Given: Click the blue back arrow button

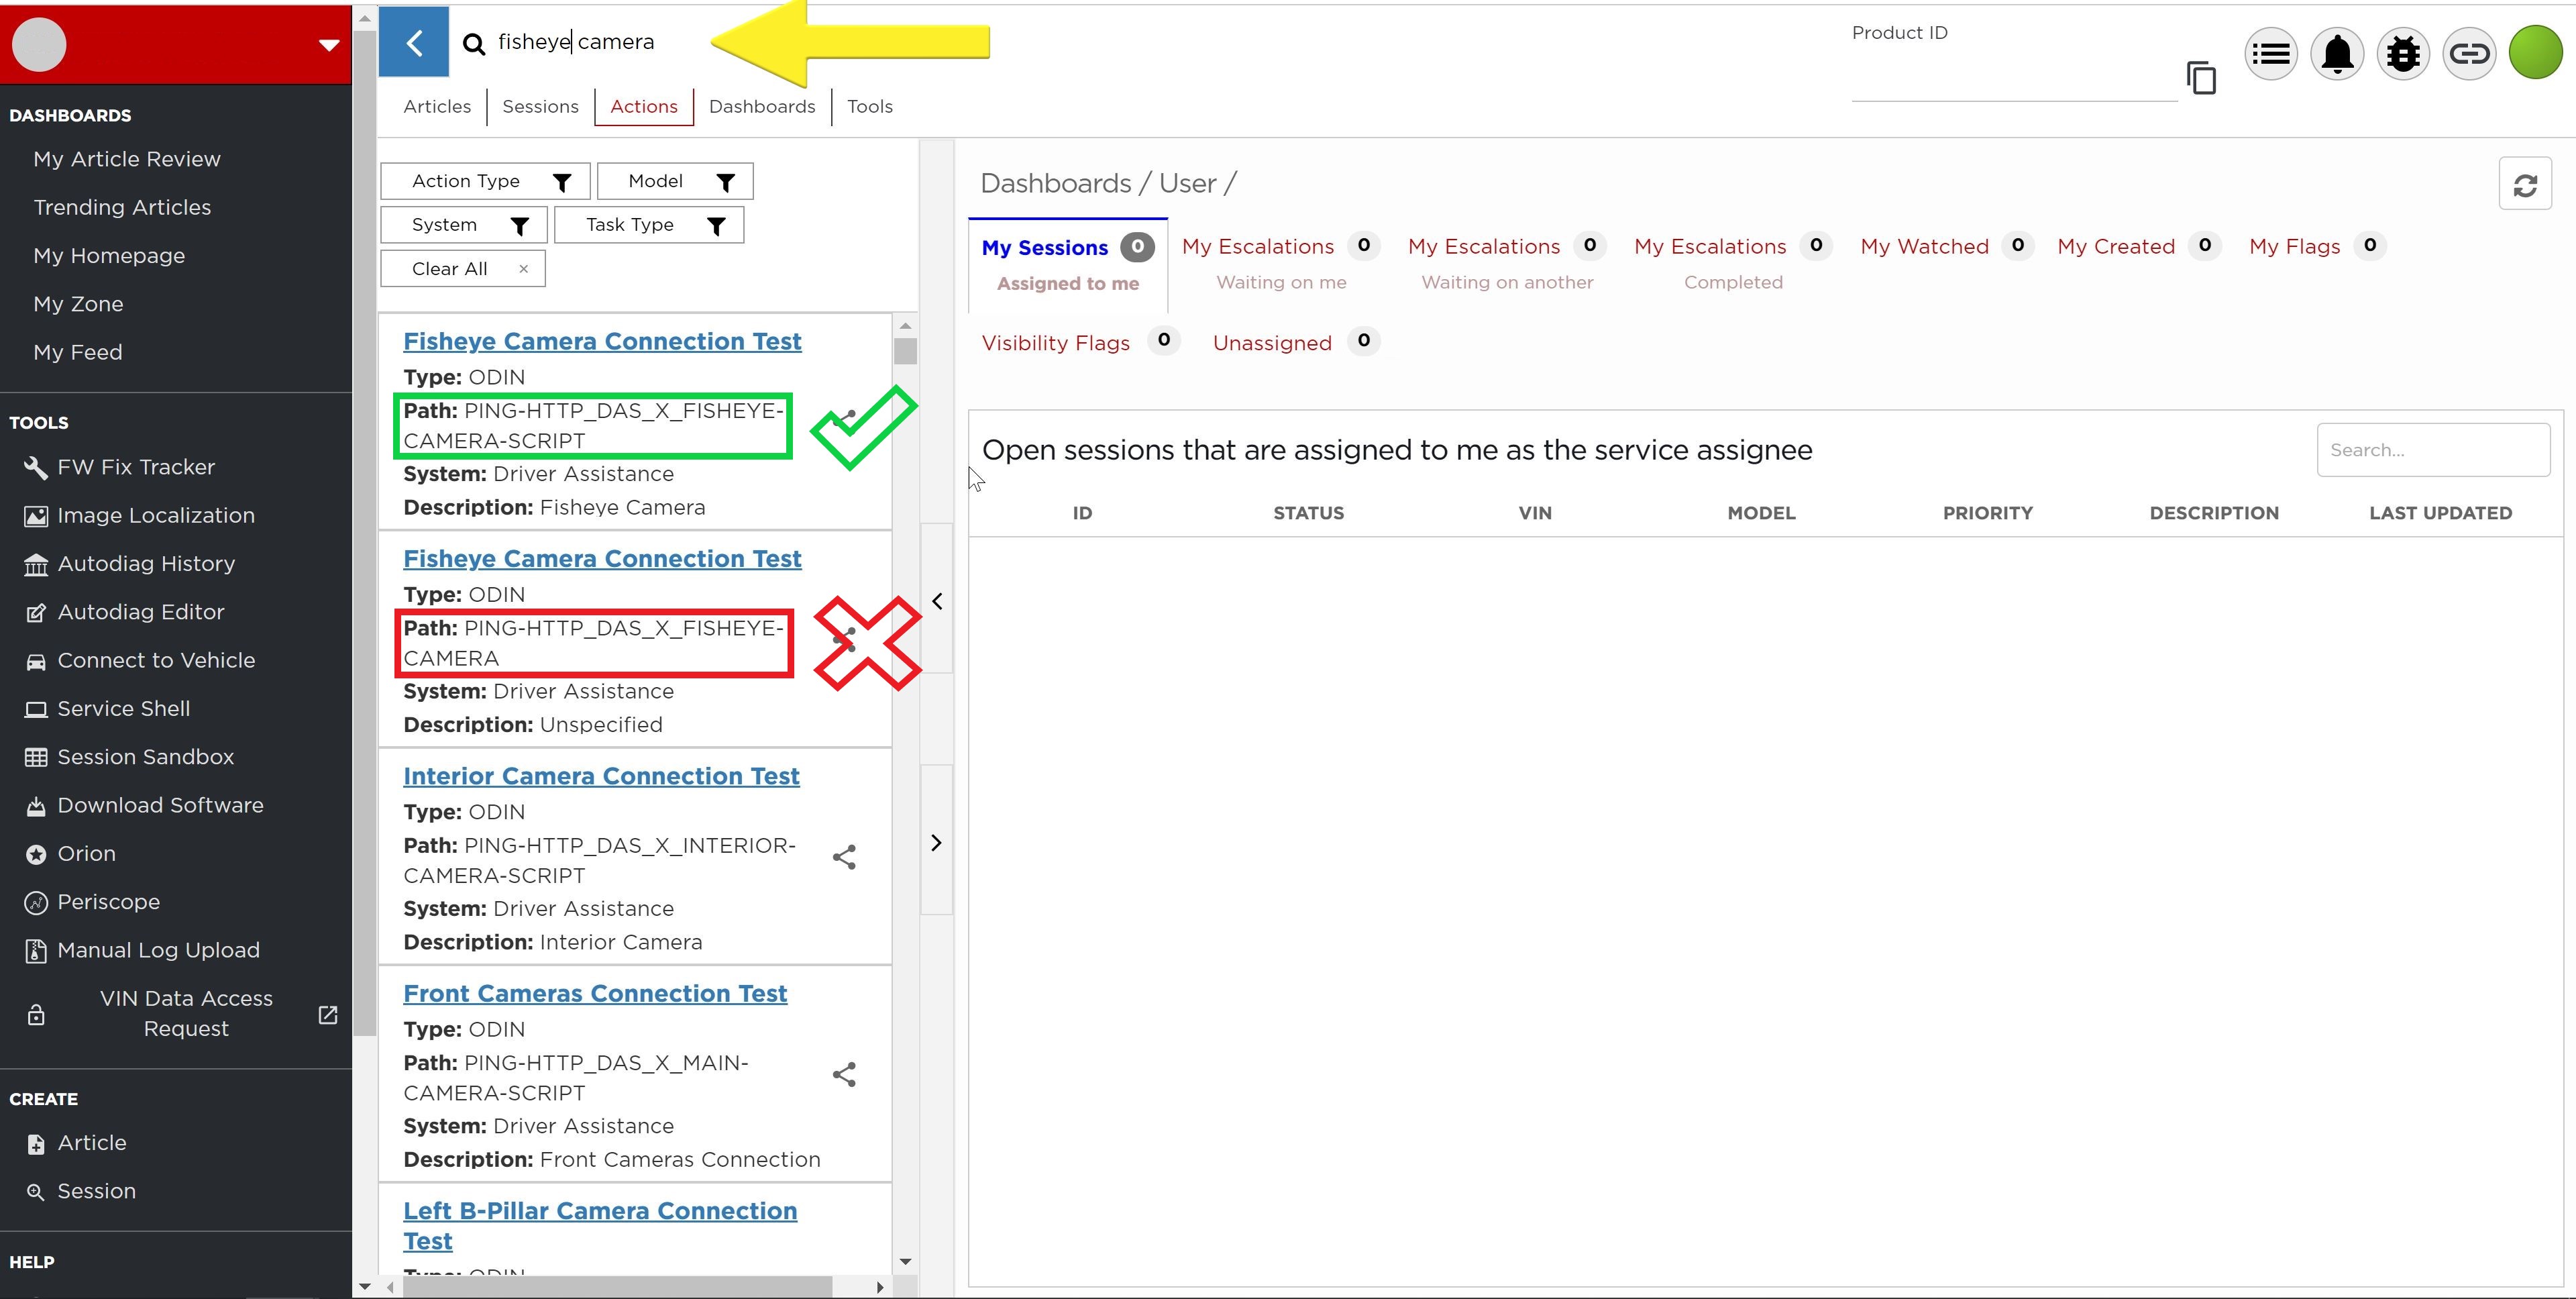Looking at the screenshot, I should click(414, 42).
